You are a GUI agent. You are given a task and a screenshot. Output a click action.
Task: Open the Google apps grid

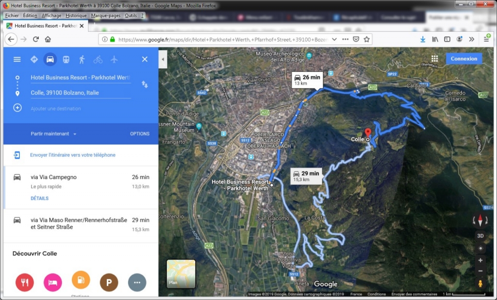click(x=434, y=59)
